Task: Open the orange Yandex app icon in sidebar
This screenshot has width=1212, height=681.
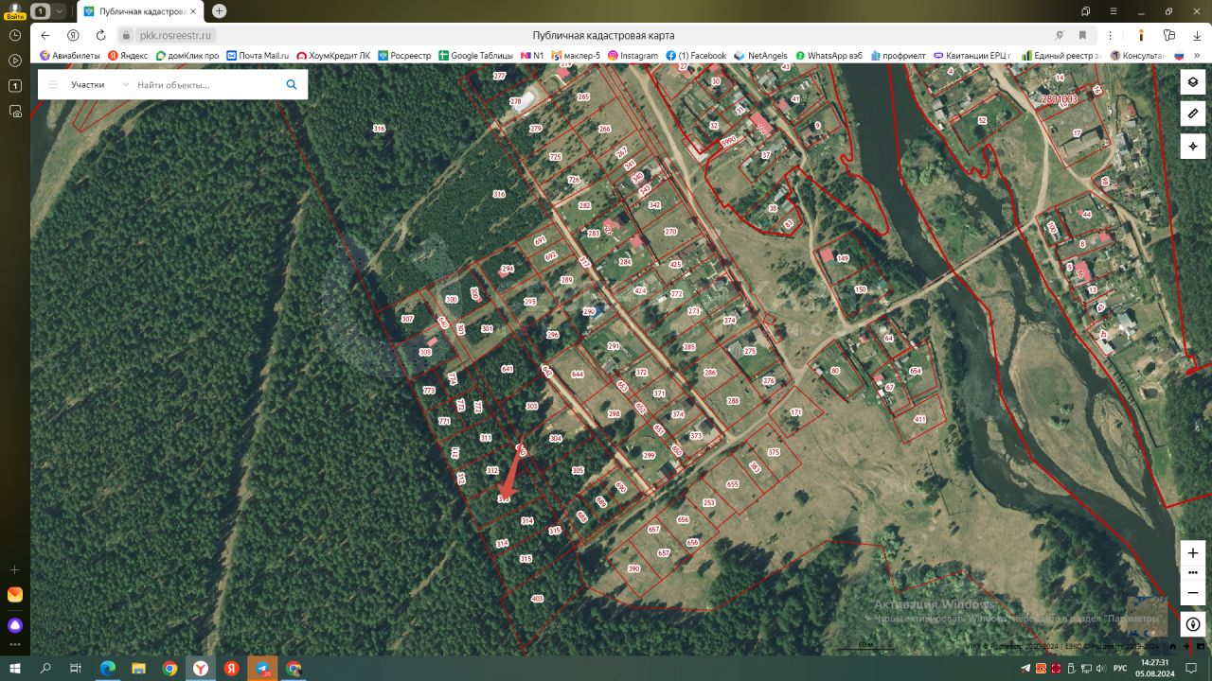Action: tap(15, 595)
